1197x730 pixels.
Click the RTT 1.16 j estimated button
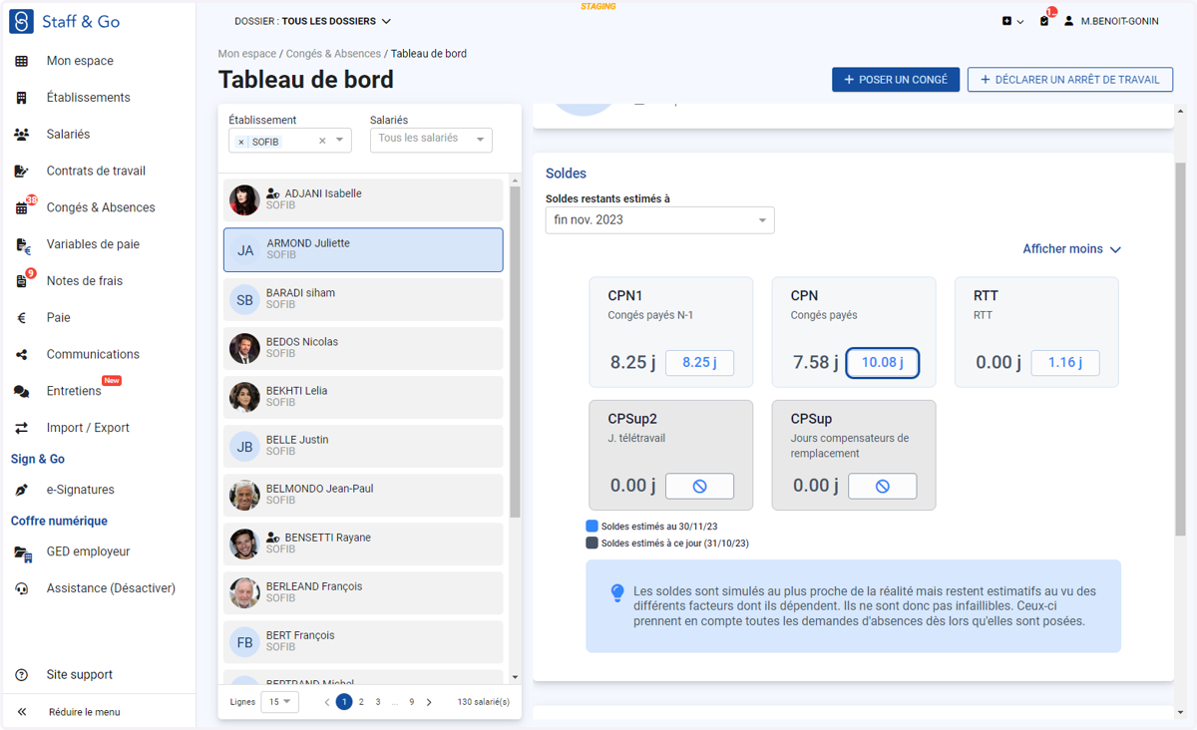coord(1065,363)
